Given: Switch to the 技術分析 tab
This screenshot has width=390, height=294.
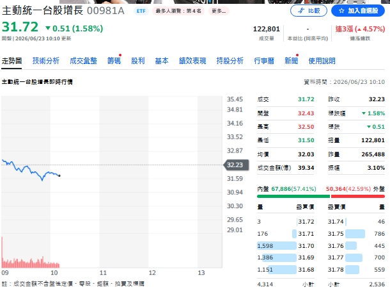Looking at the screenshot, I should 46,61.
